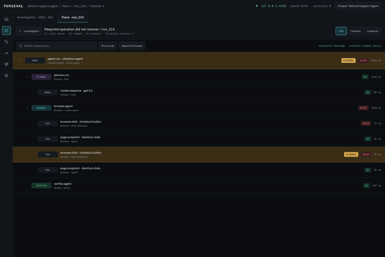Image resolution: width=385 pixels, height=257 pixels.
Task: Click Expand all loaded button
Action: [x=132, y=46]
